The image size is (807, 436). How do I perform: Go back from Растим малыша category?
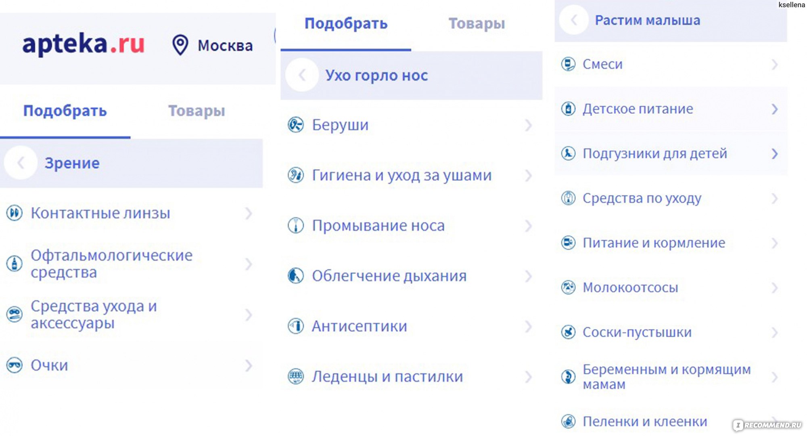coord(574,20)
